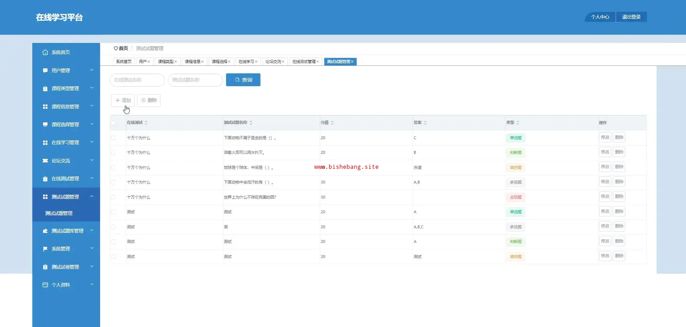Check the row for 世界上为什么不存在完美的圆
Image resolution: width=686 pixels, height=327 pixels.
(x=113, y=197)
